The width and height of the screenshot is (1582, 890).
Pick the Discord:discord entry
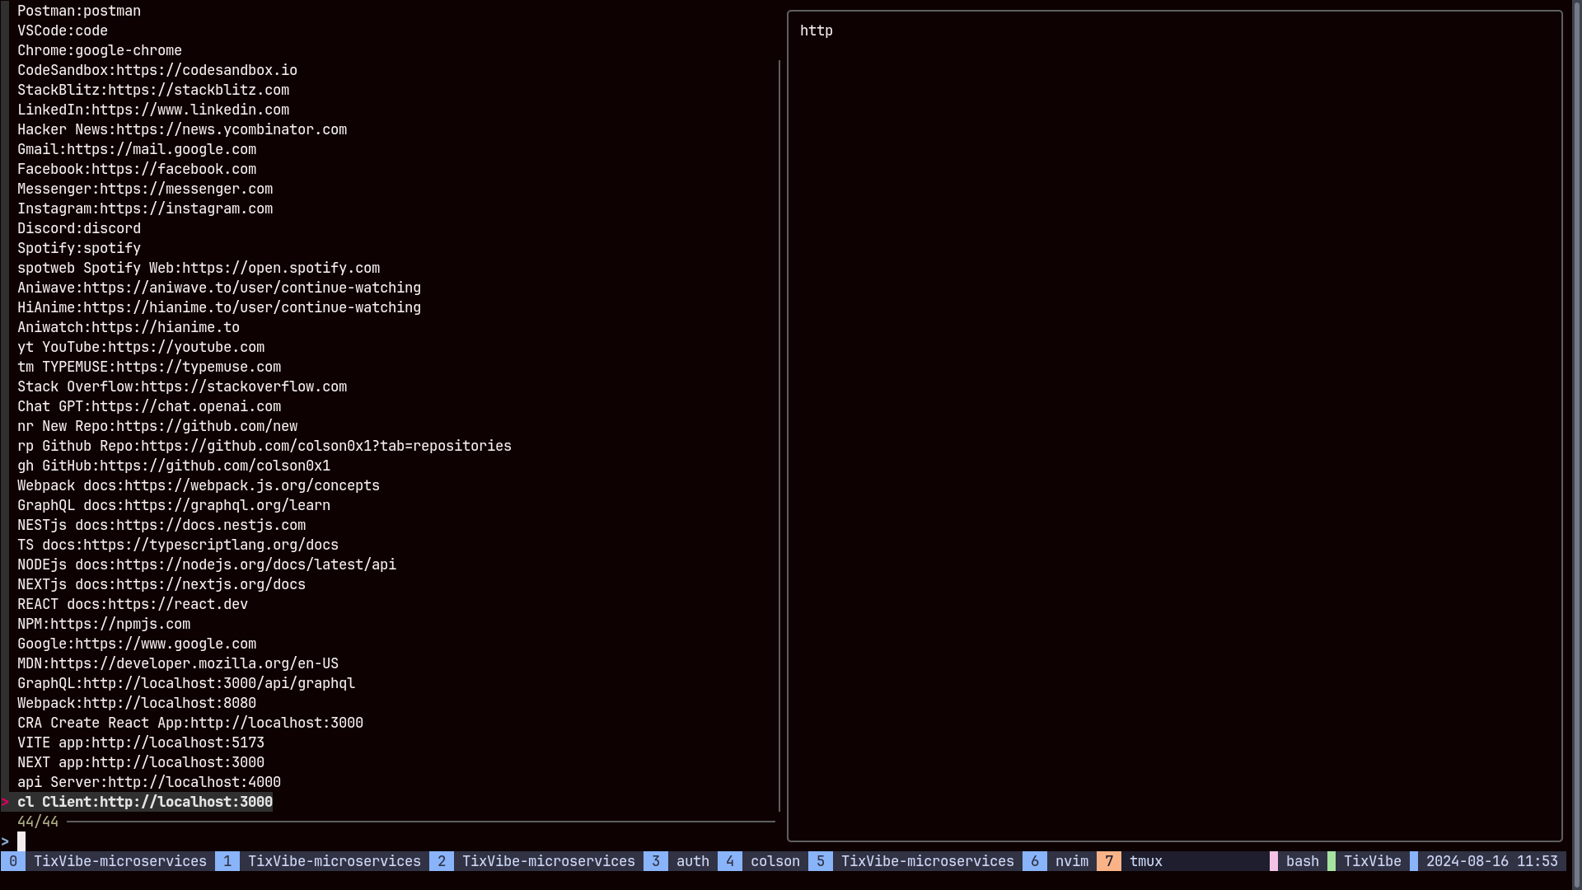tap(79, 228)
